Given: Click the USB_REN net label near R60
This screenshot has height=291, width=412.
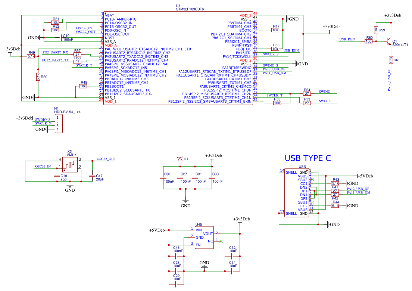Looking at the screenshot, I should click(347, 39).
